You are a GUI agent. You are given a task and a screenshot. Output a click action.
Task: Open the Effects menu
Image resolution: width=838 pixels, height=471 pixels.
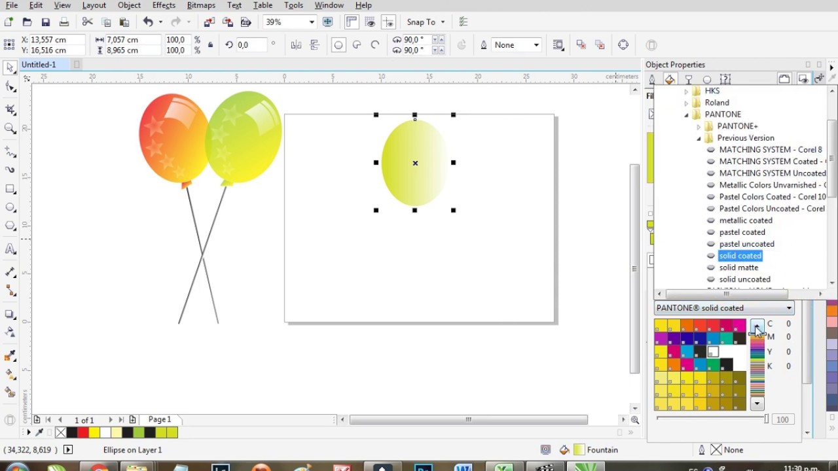click(x=164, y=5)
